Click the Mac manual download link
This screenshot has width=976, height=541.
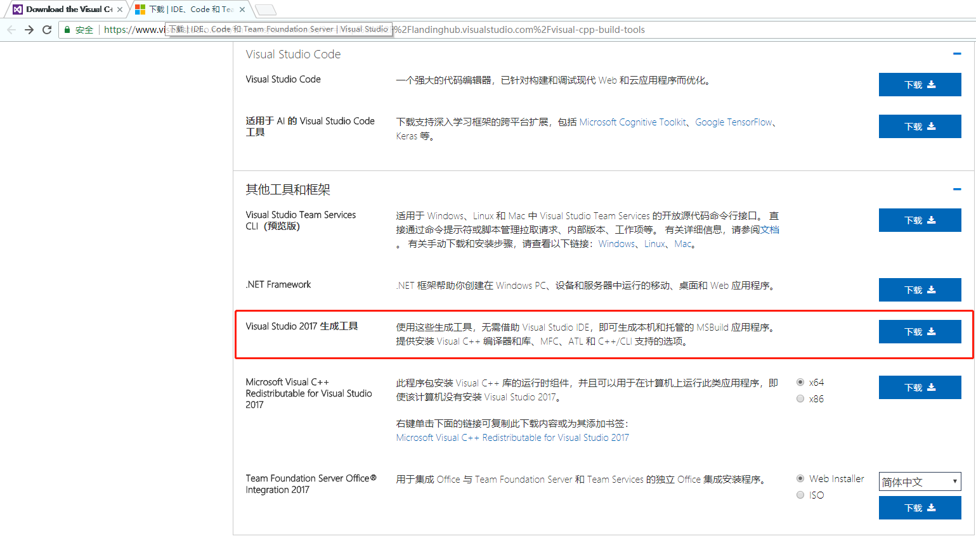coord(682,244)
